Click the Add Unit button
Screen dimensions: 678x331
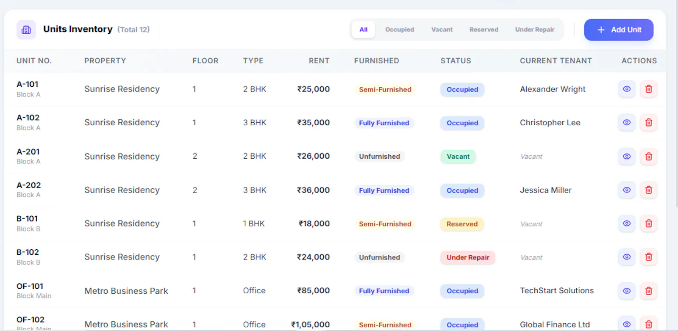click(x=619, y=30)
